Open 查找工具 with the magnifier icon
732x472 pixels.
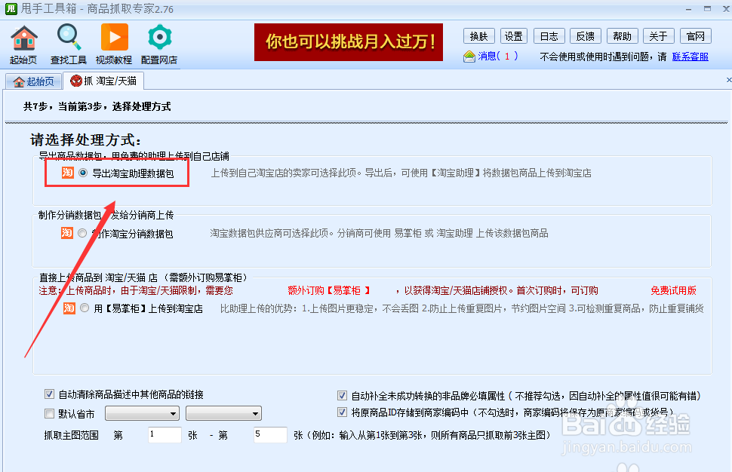click(68, 36)
